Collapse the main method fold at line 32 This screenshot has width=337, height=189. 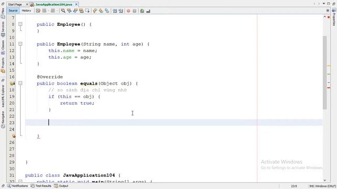[20, 181]
